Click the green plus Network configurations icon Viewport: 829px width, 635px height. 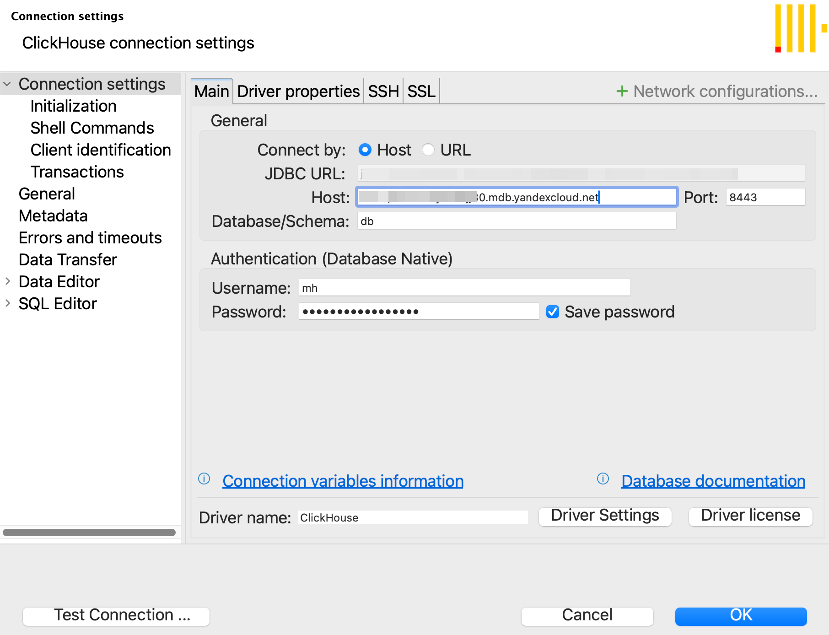pos(622,91)
